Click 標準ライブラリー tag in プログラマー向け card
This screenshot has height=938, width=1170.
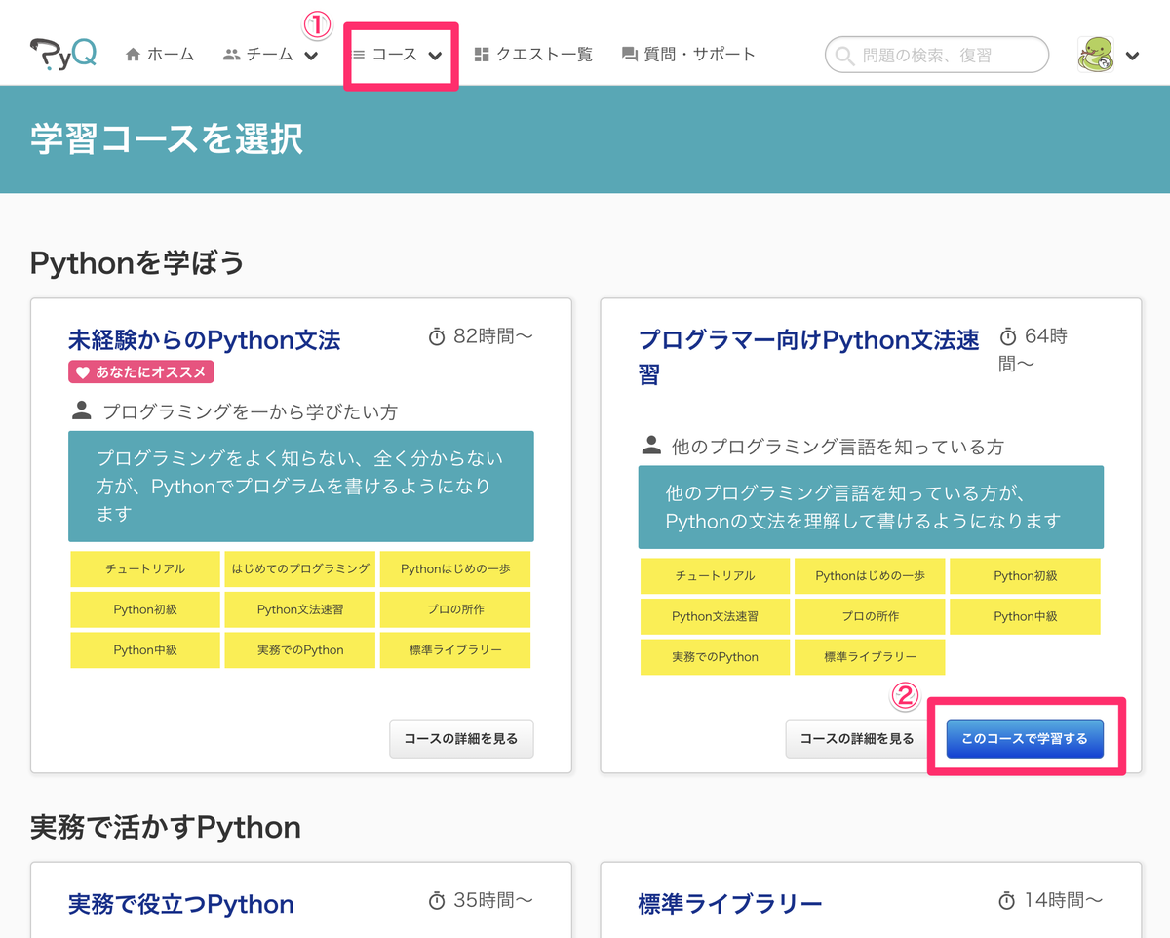pos(870,657)
